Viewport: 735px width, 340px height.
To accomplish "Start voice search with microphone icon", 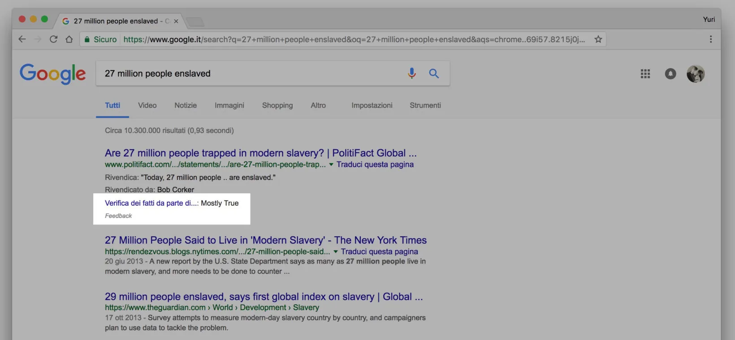I will coord(412,73).
